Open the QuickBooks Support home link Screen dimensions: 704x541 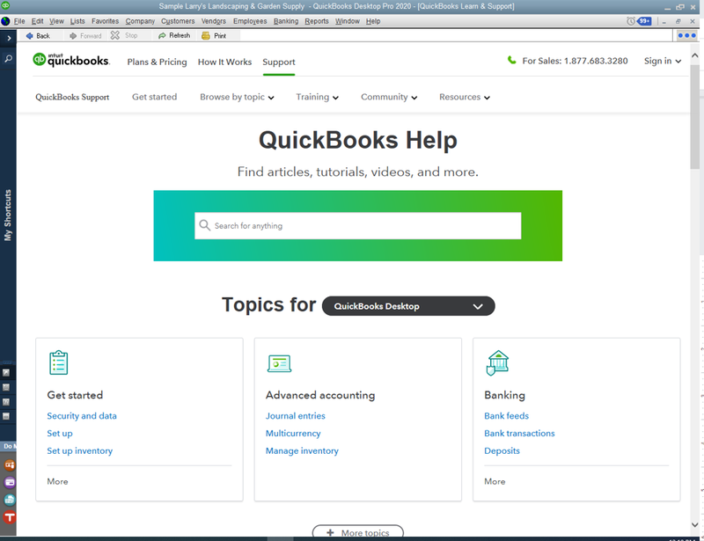pos(72,97)
